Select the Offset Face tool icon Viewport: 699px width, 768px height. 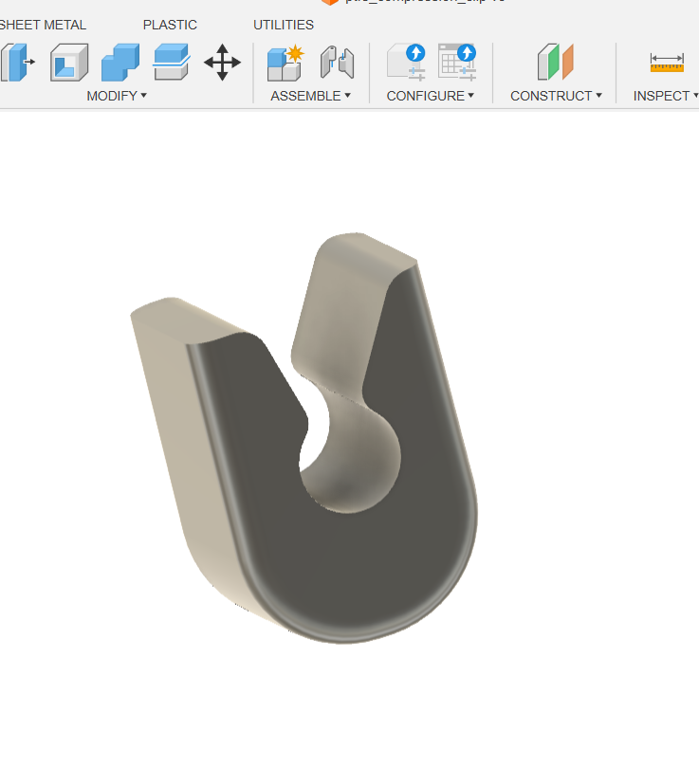point(171,63)
